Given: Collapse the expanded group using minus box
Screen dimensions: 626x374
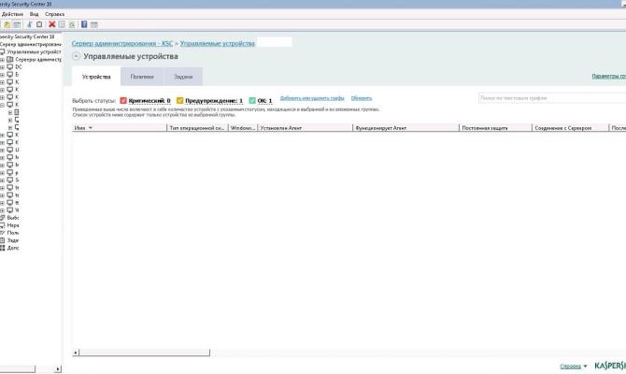Looking at the screenshot, I should [x=3, y=105].
